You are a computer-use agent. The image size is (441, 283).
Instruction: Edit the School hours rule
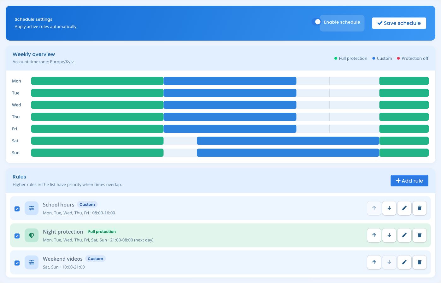click(404, 208)
